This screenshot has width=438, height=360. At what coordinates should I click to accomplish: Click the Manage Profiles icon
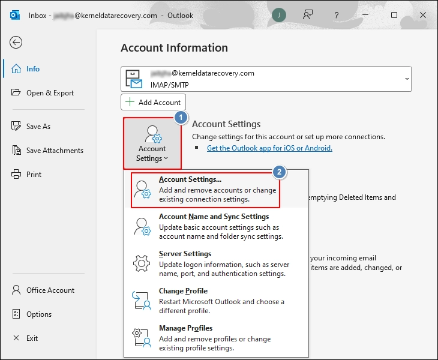pos(142,338)
